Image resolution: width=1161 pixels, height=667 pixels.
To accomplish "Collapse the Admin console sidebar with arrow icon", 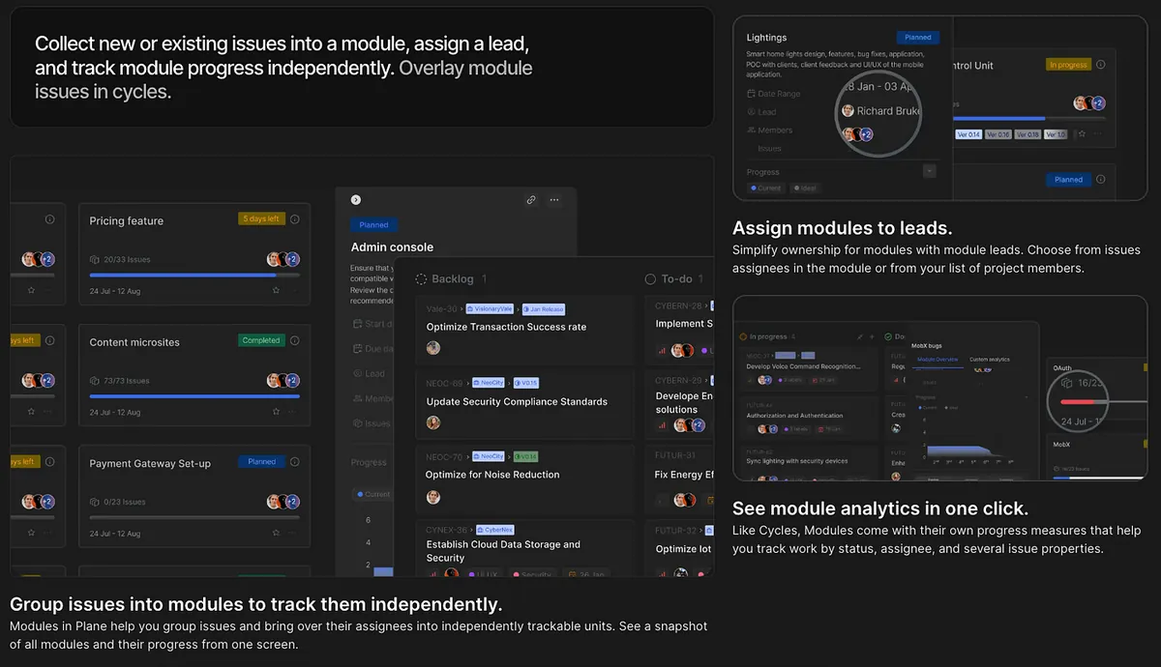I will (x=356, y=200).
